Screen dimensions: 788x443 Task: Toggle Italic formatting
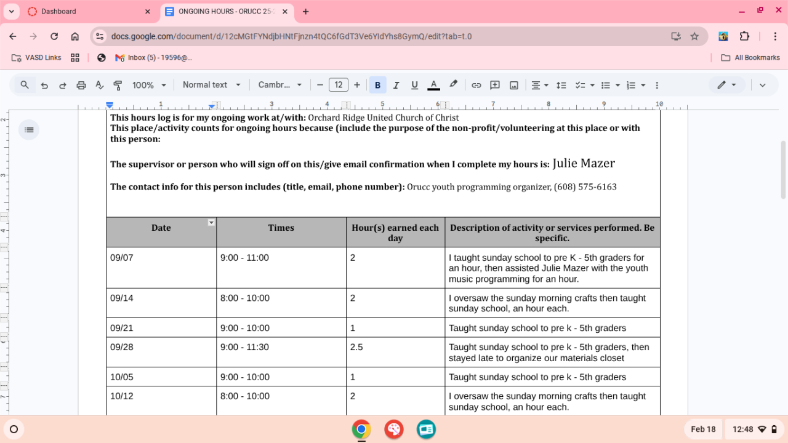396,86
